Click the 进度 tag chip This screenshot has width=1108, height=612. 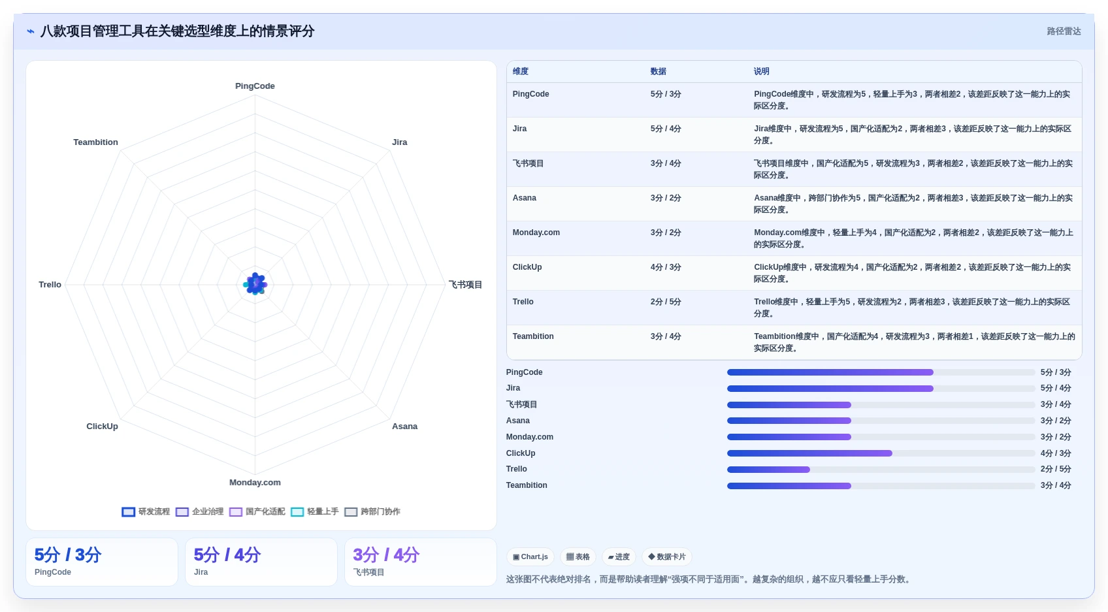619,557
